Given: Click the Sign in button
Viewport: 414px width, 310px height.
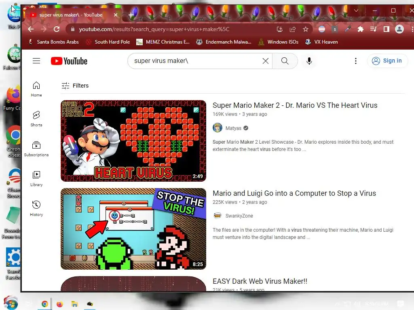Looking at the screenshot, I should [387, 61].
